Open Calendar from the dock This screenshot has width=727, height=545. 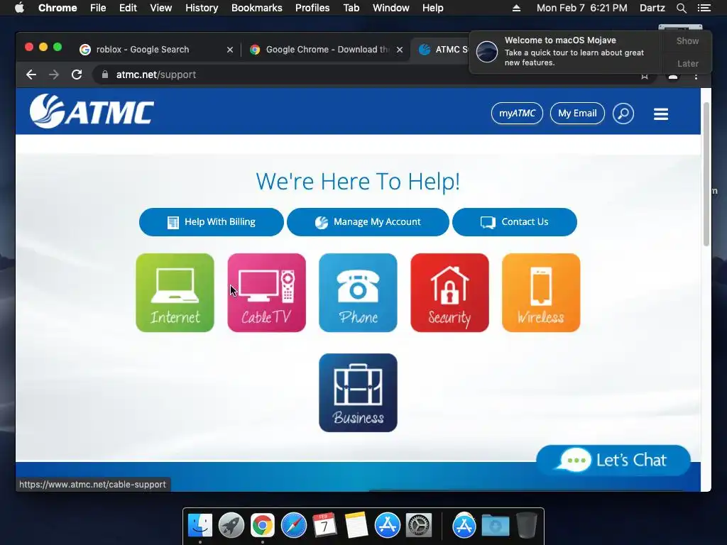coord(324,526)
